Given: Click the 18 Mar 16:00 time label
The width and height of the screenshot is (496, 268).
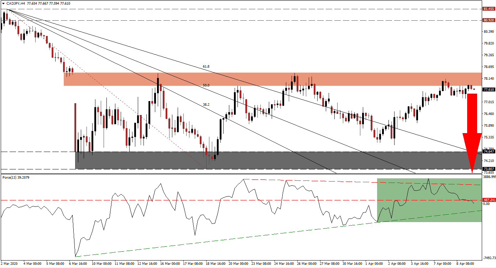Looking at the screenshot, I should point(216,264).
